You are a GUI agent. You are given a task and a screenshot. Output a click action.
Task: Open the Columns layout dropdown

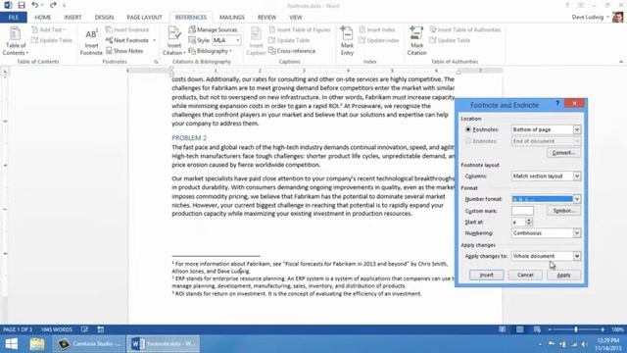tap(577, 176)
